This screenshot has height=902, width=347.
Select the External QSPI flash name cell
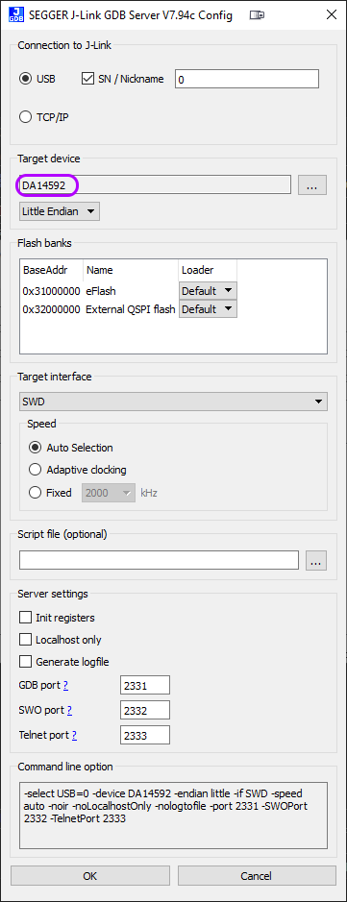(x=131, y=309)
